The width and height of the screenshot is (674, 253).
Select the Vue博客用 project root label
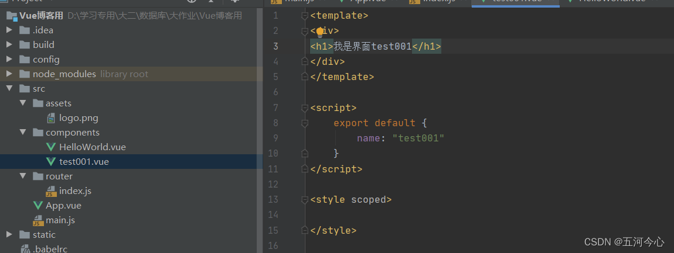point(41,16)
